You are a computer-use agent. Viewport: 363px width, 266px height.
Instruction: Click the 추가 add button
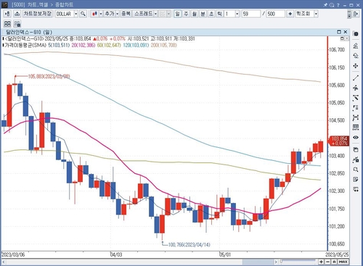point(110,14)
